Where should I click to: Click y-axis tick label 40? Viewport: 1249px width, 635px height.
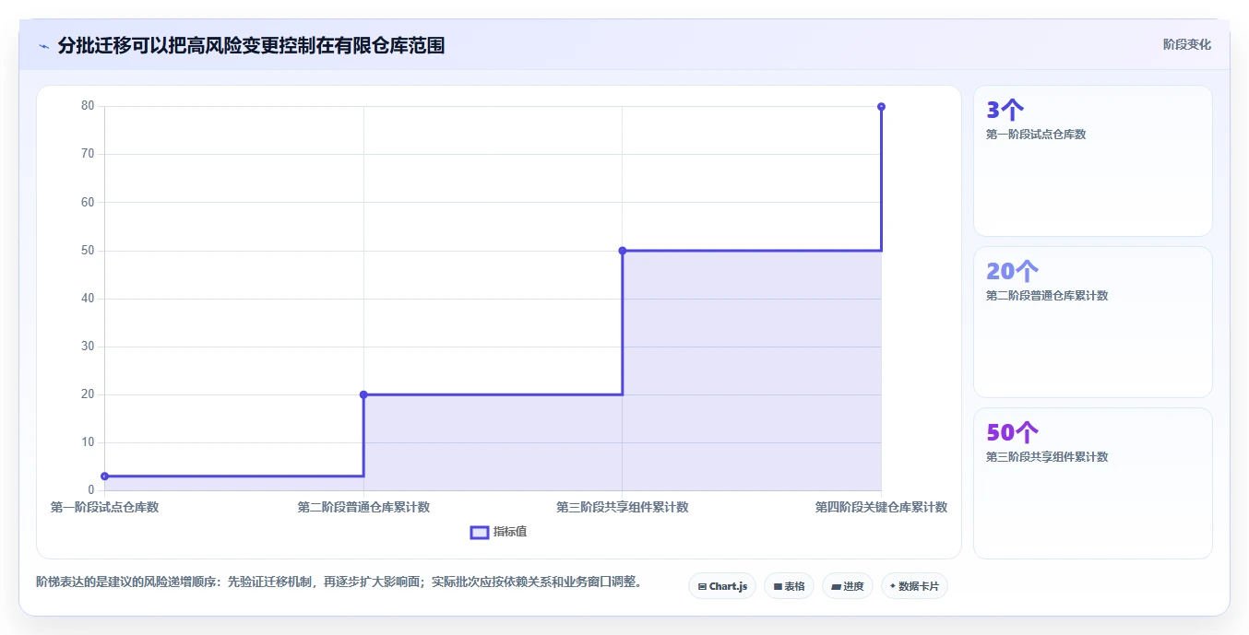(88, 299)
